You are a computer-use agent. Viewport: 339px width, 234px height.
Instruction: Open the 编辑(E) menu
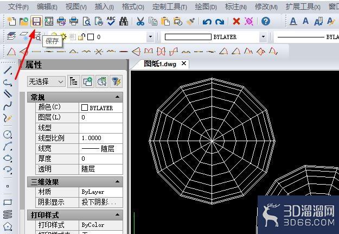click(47, 7)
